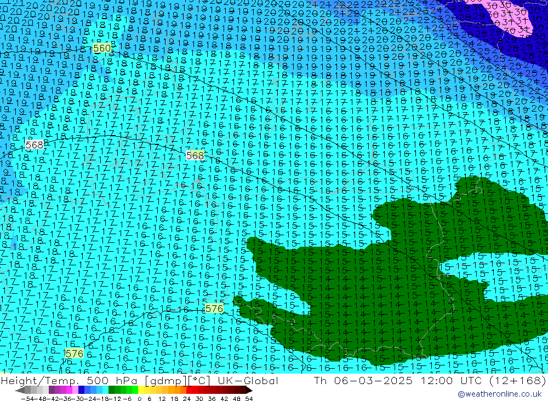Click the 576 contour label beside green area

[x=214, y=309]
